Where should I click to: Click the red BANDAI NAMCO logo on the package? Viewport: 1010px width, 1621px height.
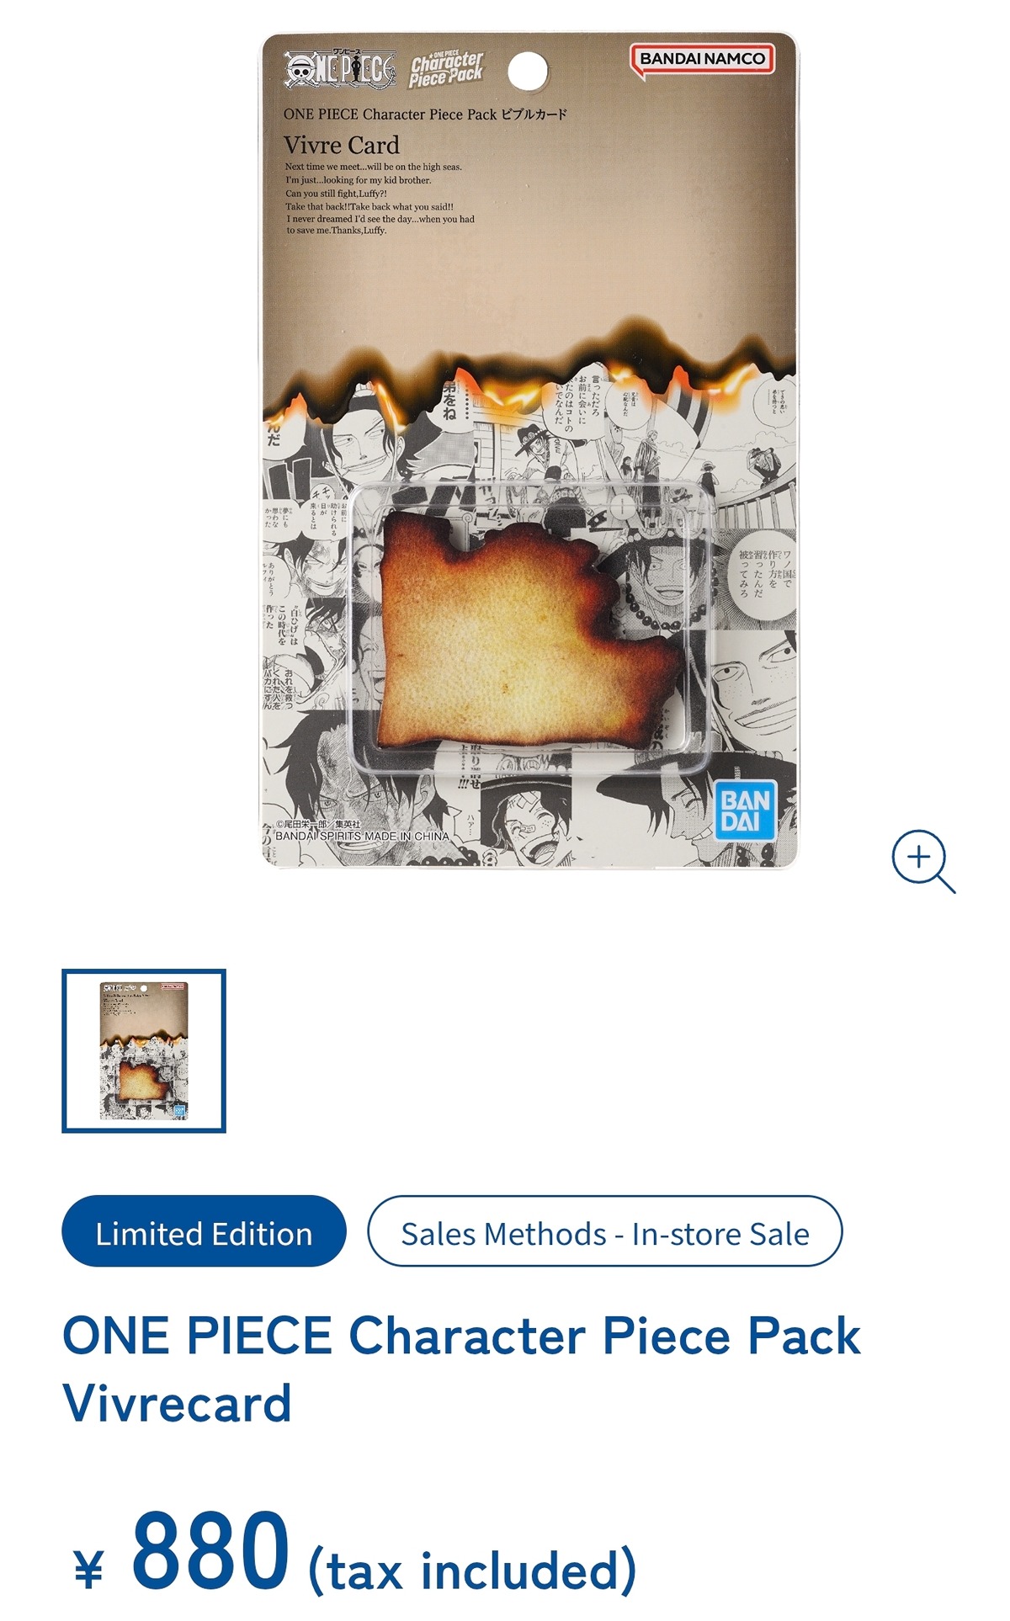[702, 60]
